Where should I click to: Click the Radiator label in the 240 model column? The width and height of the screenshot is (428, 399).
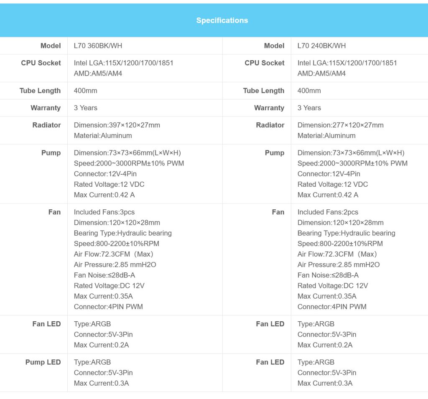(270, 125)
